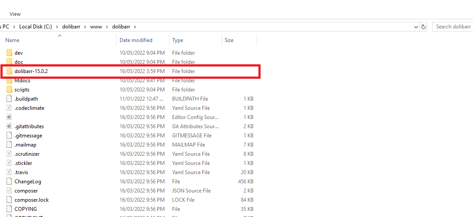
Task: Click the 456 KB size value
Action: (246, 182)
